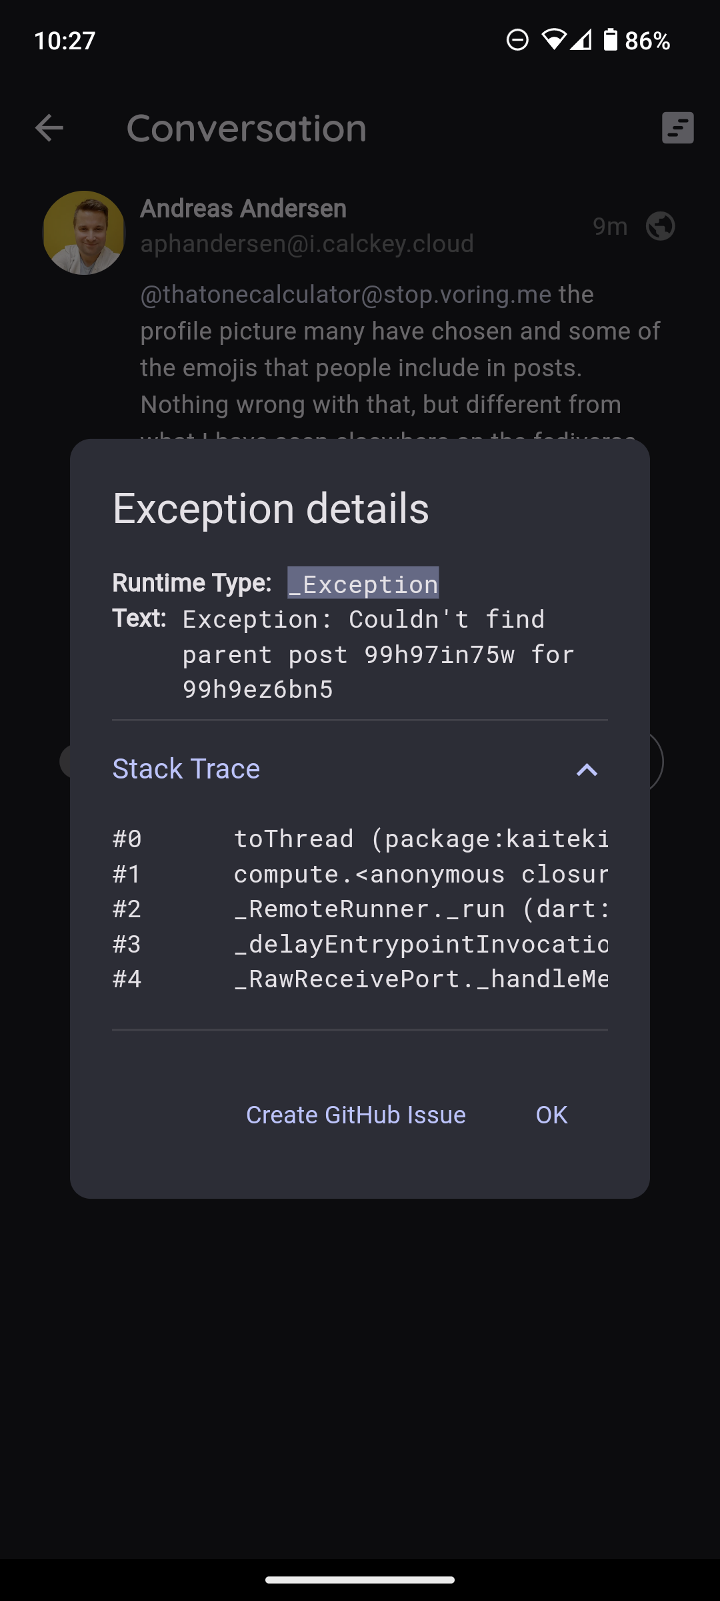Tap the 10:27 clock in status bar
The height and width of the screenshot is (1601, 720).
[x=65, y=41]
